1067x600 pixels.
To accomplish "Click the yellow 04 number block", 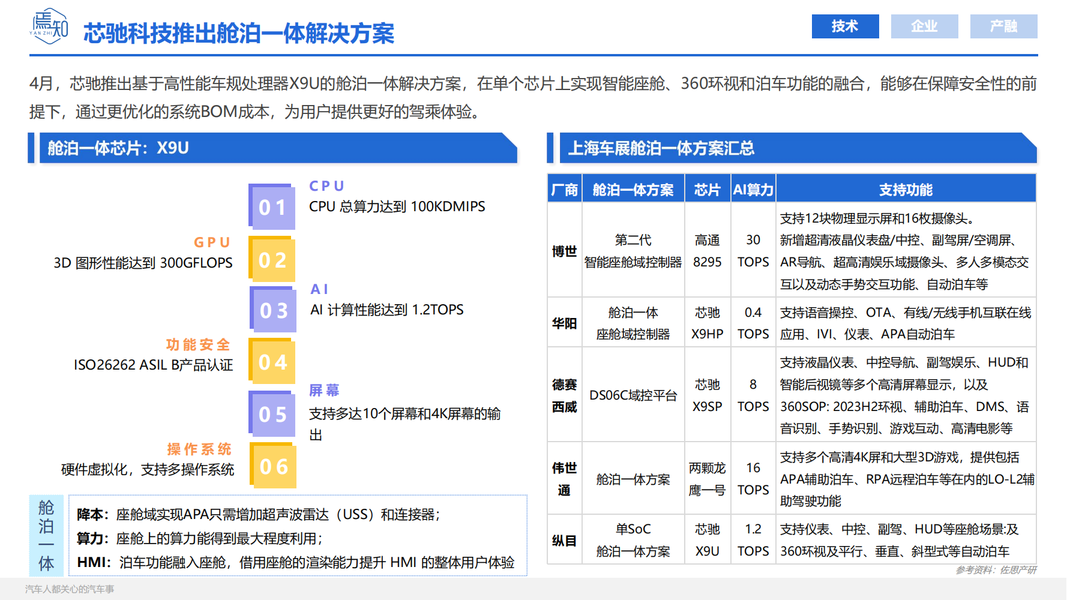I will 272,361.
